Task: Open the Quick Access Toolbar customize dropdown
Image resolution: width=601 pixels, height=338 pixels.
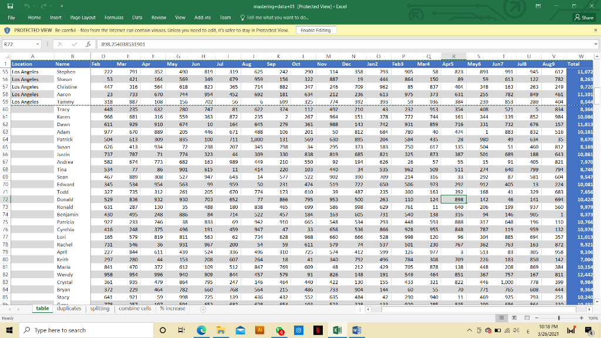Action: (x=62, y=5)
